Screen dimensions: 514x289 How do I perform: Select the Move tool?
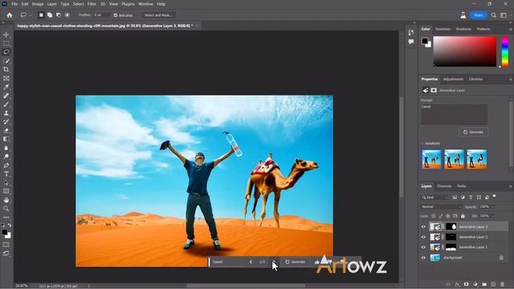(x=6, y=35)
